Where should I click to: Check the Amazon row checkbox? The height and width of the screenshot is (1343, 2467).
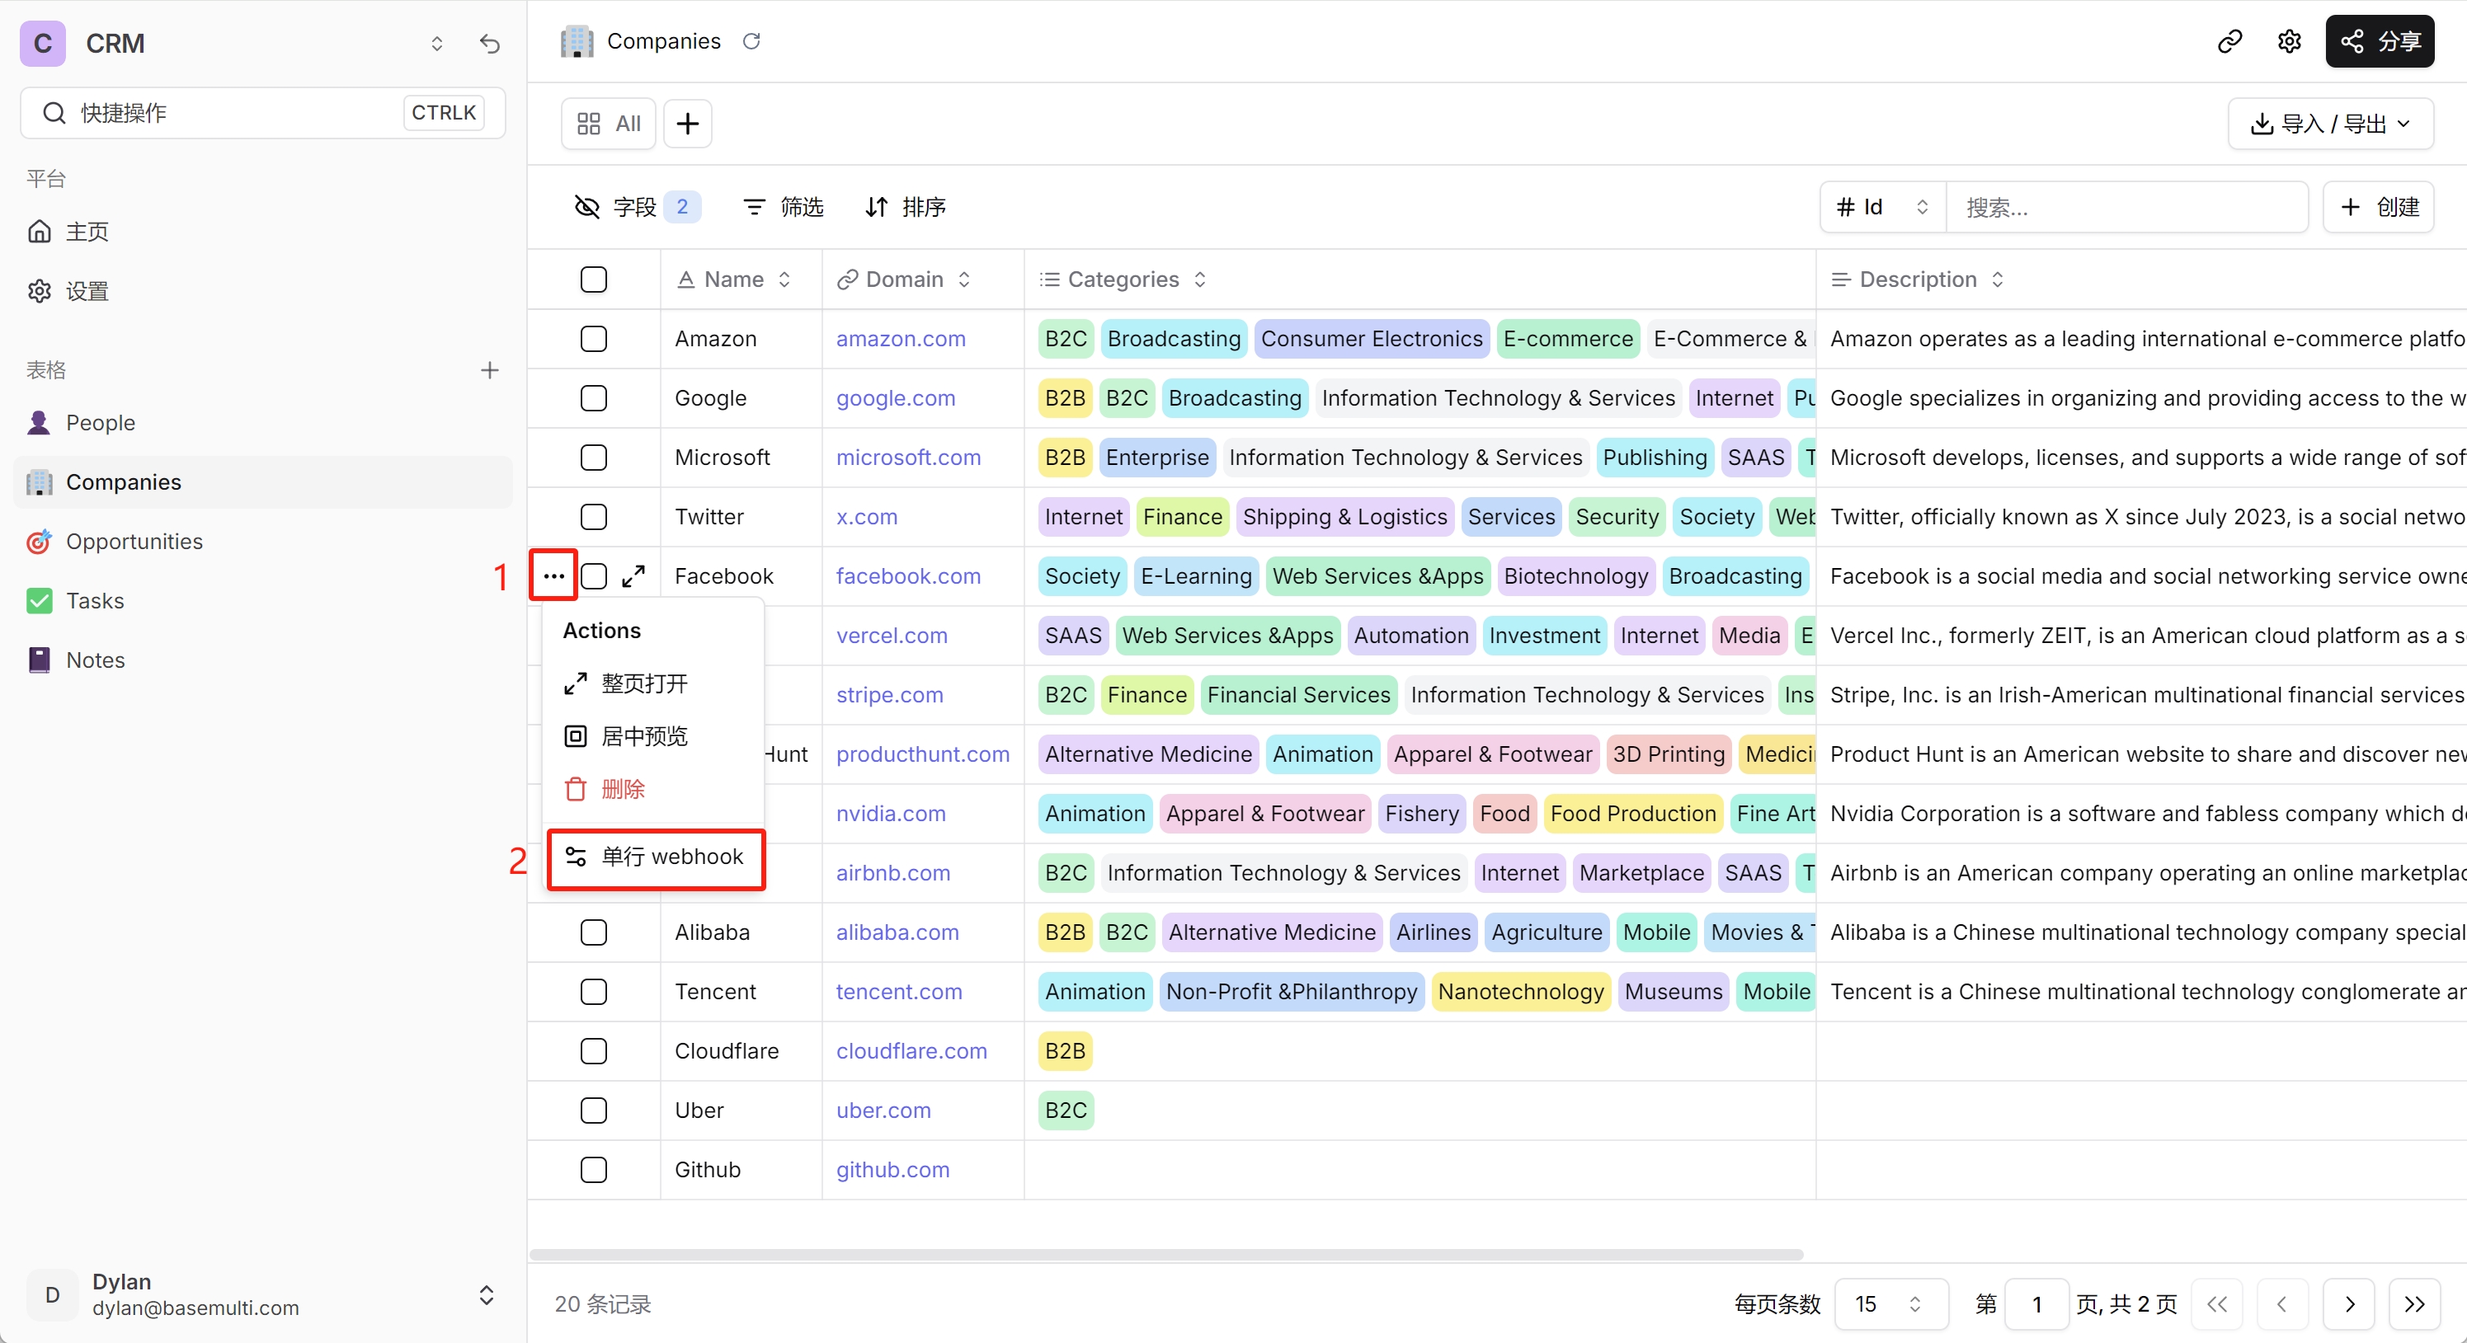pyautogui.click(x=594, y=337)
